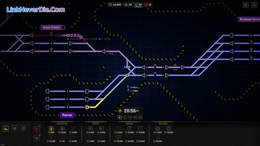
Task: Click the save disk icon
Action: (23, 129)
